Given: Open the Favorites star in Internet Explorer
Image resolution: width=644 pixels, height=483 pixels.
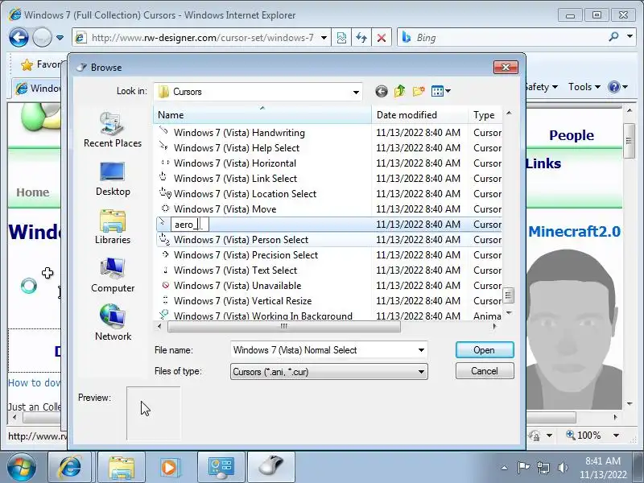Looking at the screenshot, I should click(27, 64).
